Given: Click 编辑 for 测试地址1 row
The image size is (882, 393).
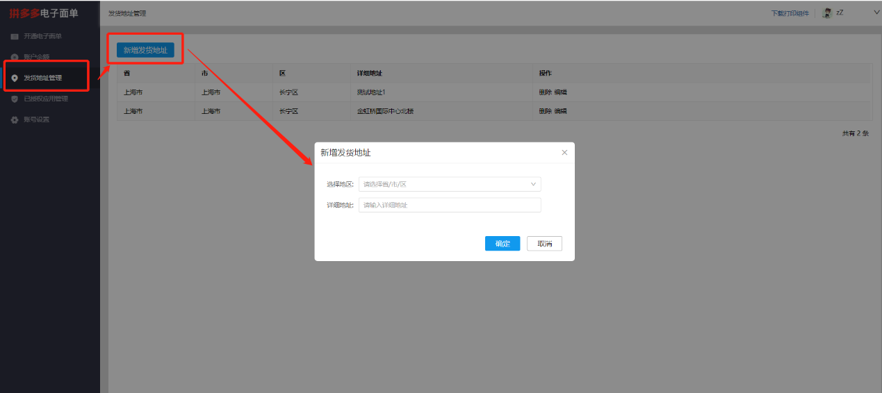Looking at the screenshot, I should tap(560, 92).
